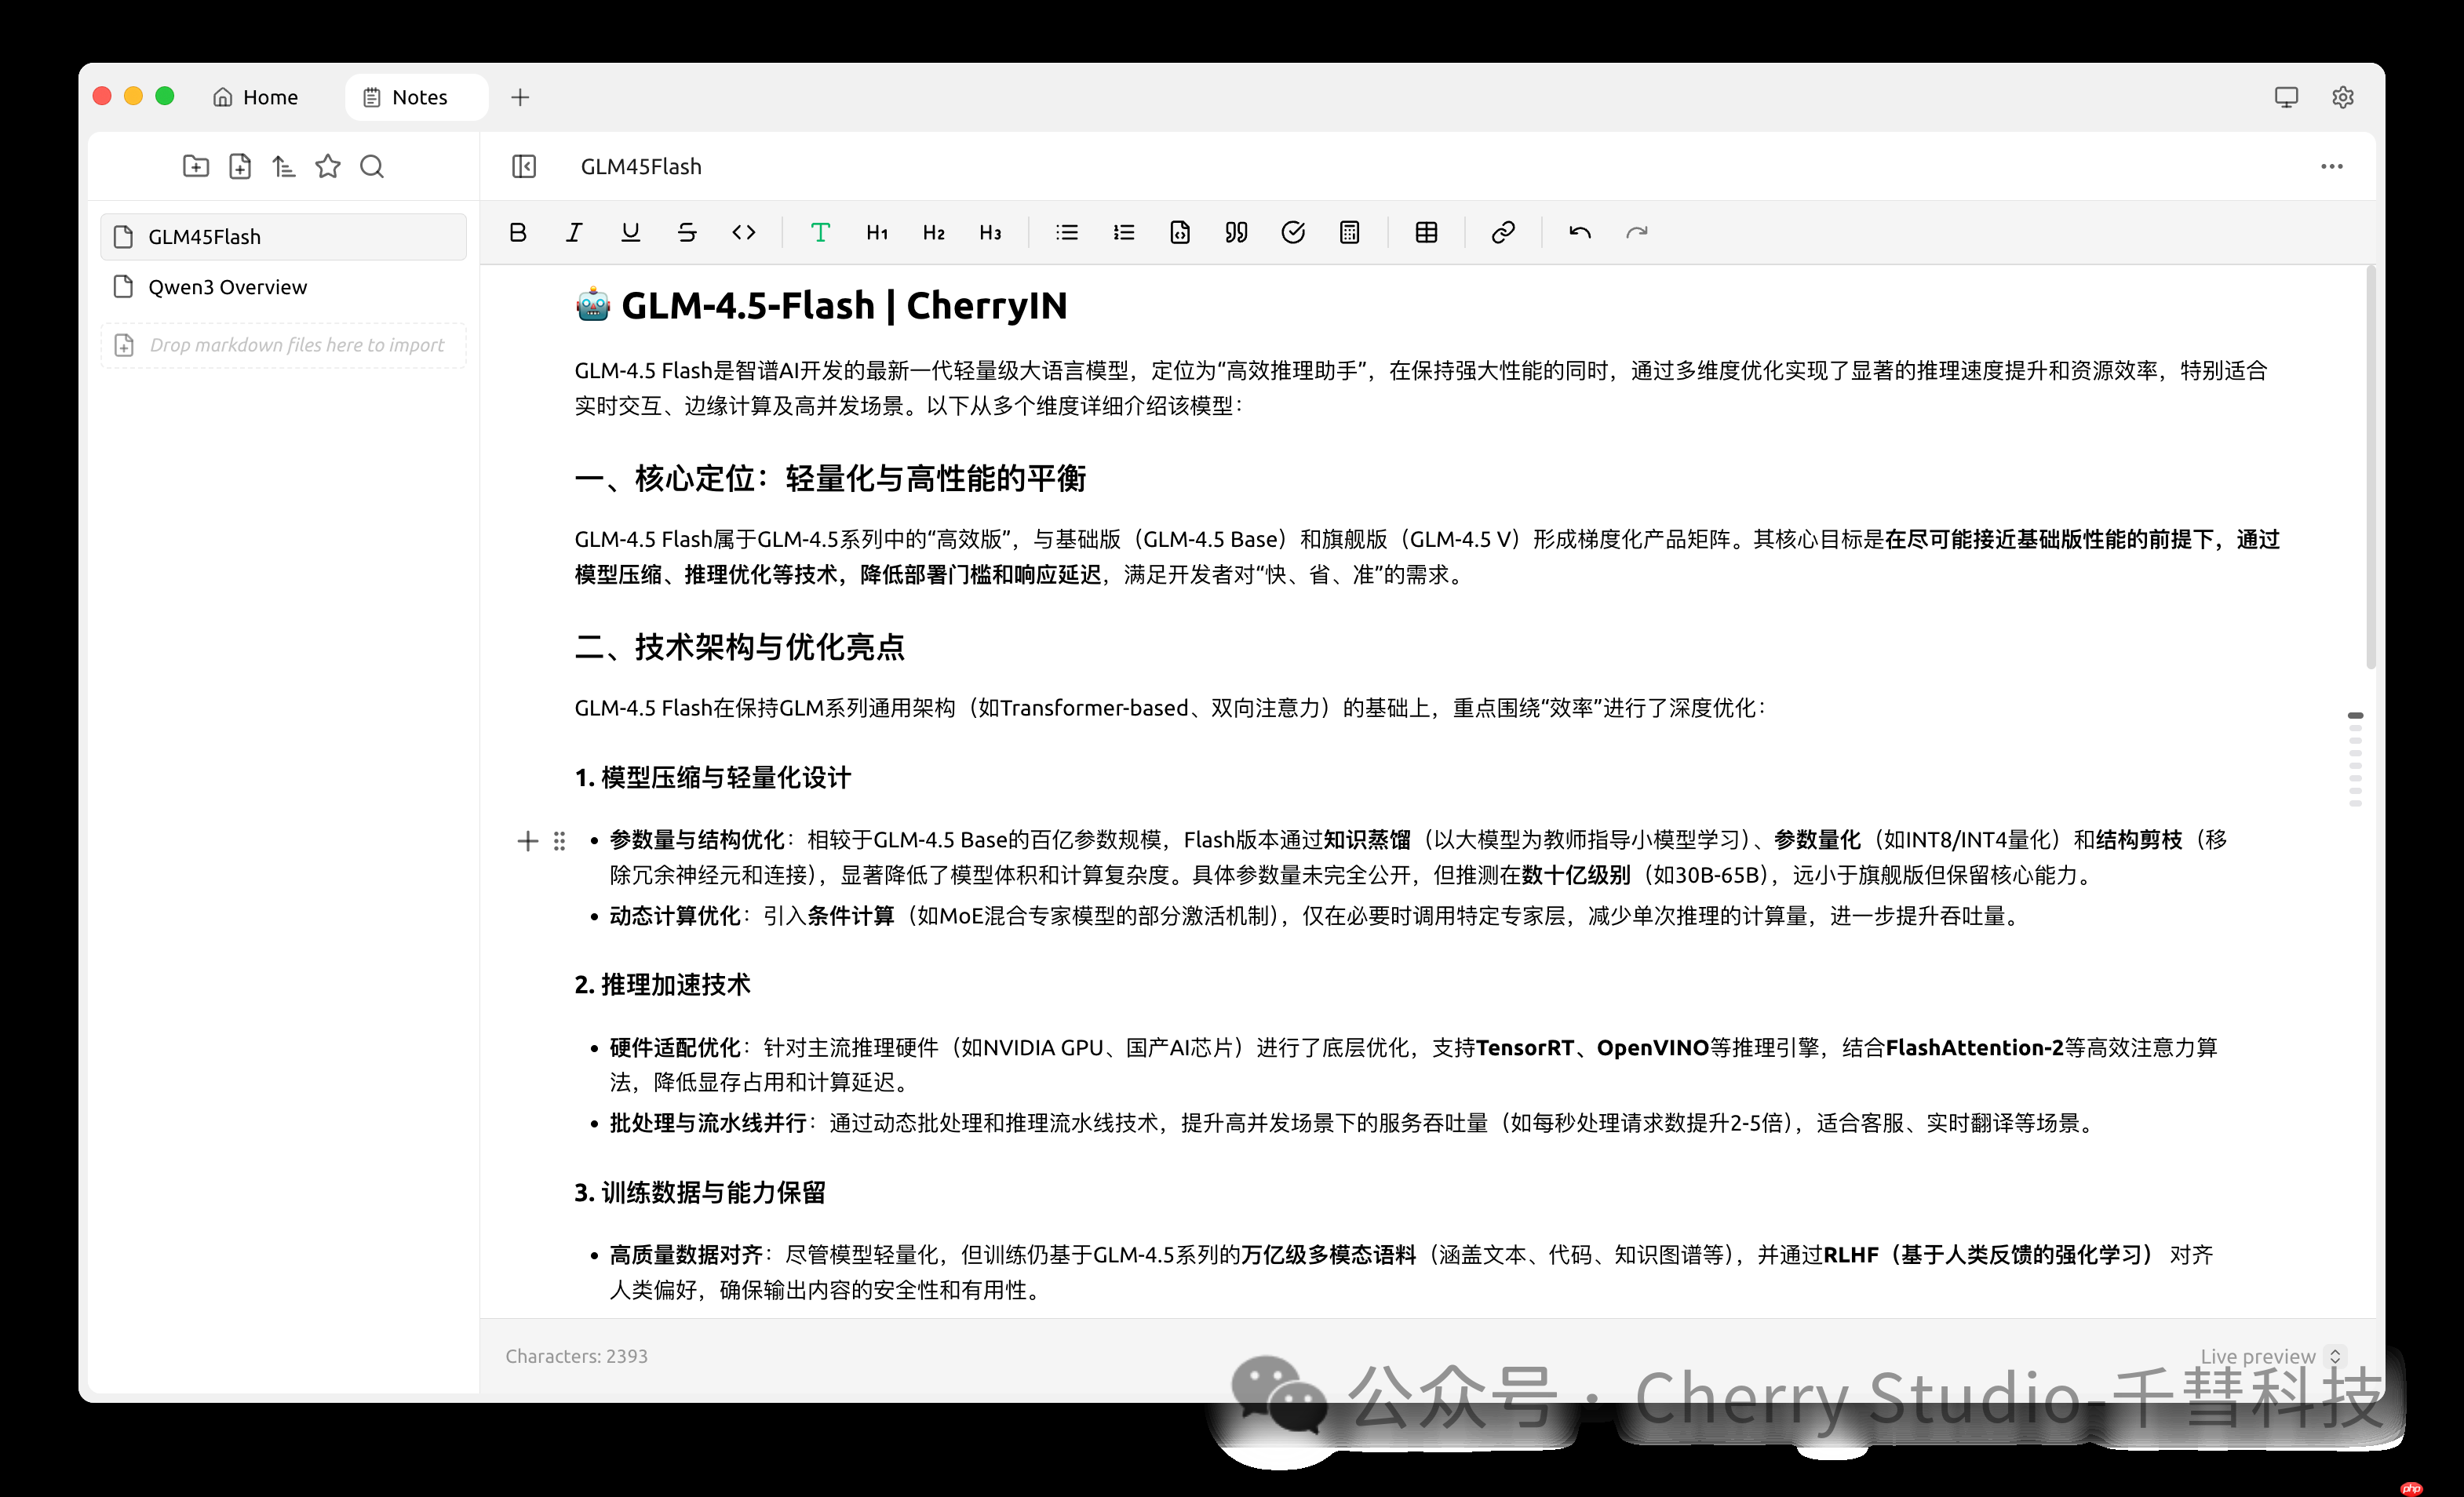This screenshot has width=2464, height=1497.
Task: Open the settings gear
Action: 2344,96
